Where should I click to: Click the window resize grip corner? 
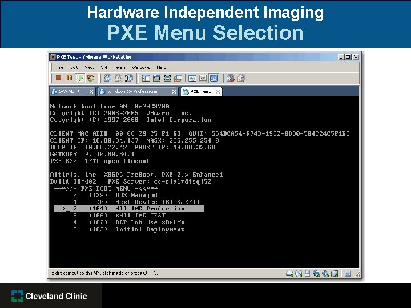tap(357, 274)
